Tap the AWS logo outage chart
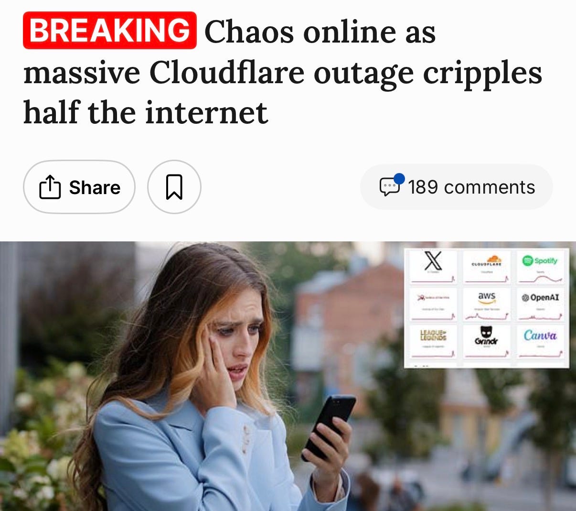The image size is (576, 511). 487,304
